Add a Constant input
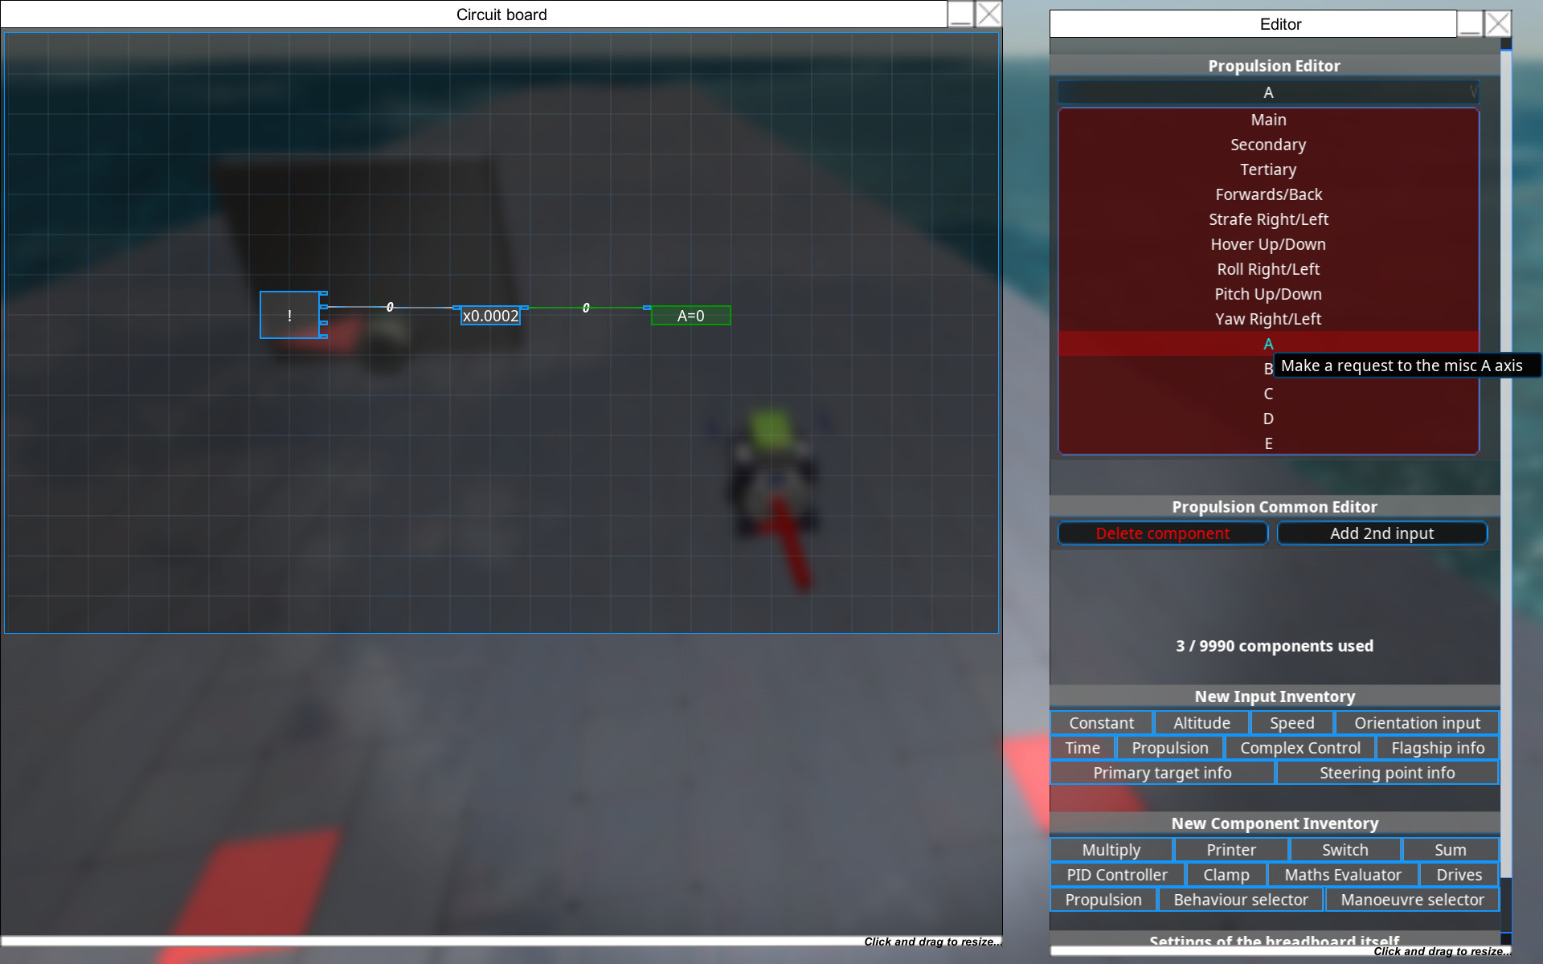 click(x=1101, y=723)
